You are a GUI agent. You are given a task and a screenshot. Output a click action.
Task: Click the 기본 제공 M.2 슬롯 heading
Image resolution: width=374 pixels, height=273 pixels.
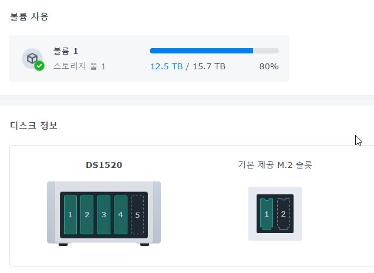pyautogui.click(x=275, y=165)
